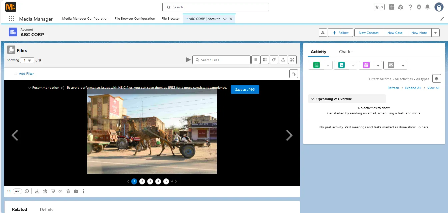View notifications bell icon
The image size is (448, 213).
427,7
